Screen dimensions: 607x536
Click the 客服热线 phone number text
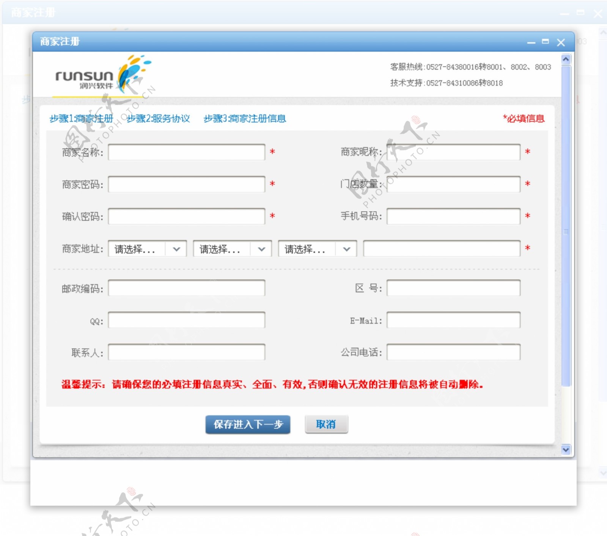tap(470, 67)
